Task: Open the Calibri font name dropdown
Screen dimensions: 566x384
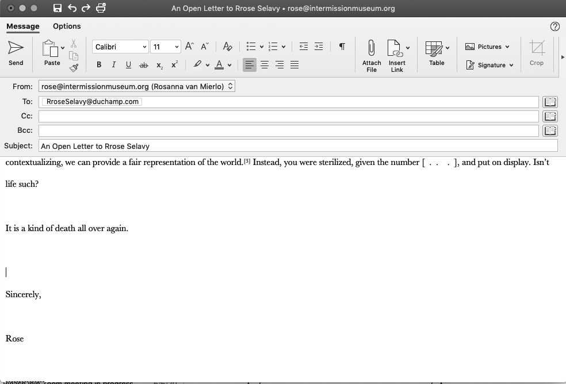Action: click(x=120, y=47)
